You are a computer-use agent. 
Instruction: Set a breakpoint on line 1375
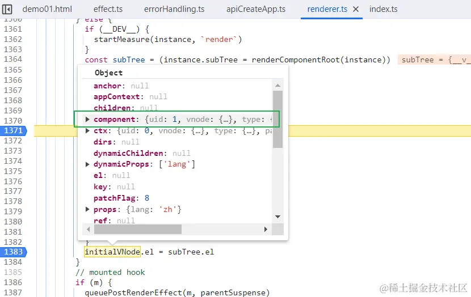click(x=13, y=171)
